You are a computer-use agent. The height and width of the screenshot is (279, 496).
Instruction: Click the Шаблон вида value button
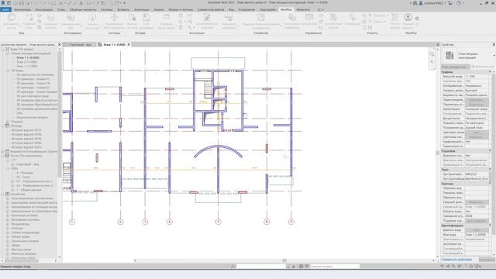click(x=477, y=230)
